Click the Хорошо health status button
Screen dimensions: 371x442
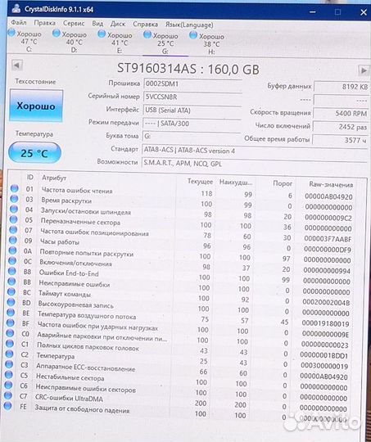pos(36,106)
